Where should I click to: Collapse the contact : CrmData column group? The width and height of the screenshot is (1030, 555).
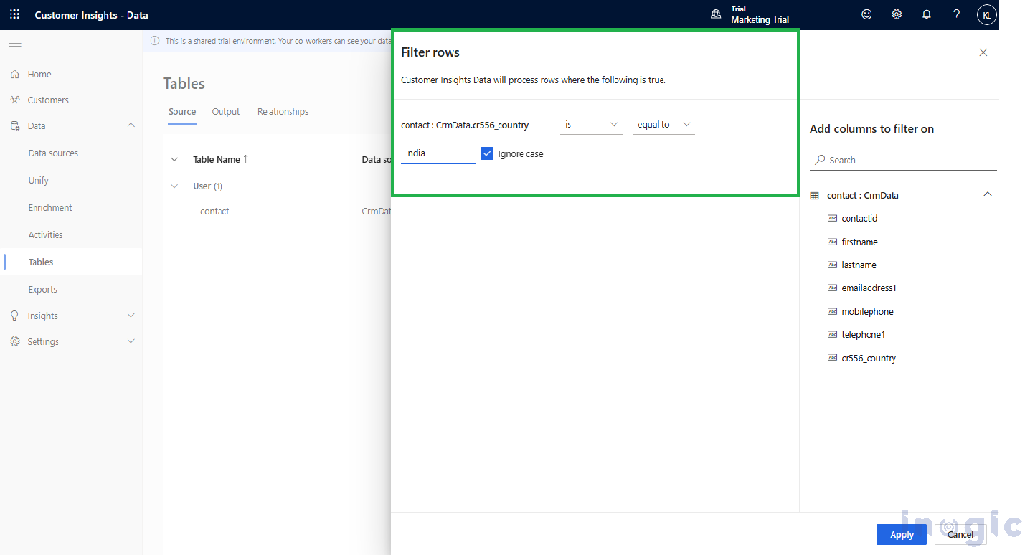click(x=988, y=195)
